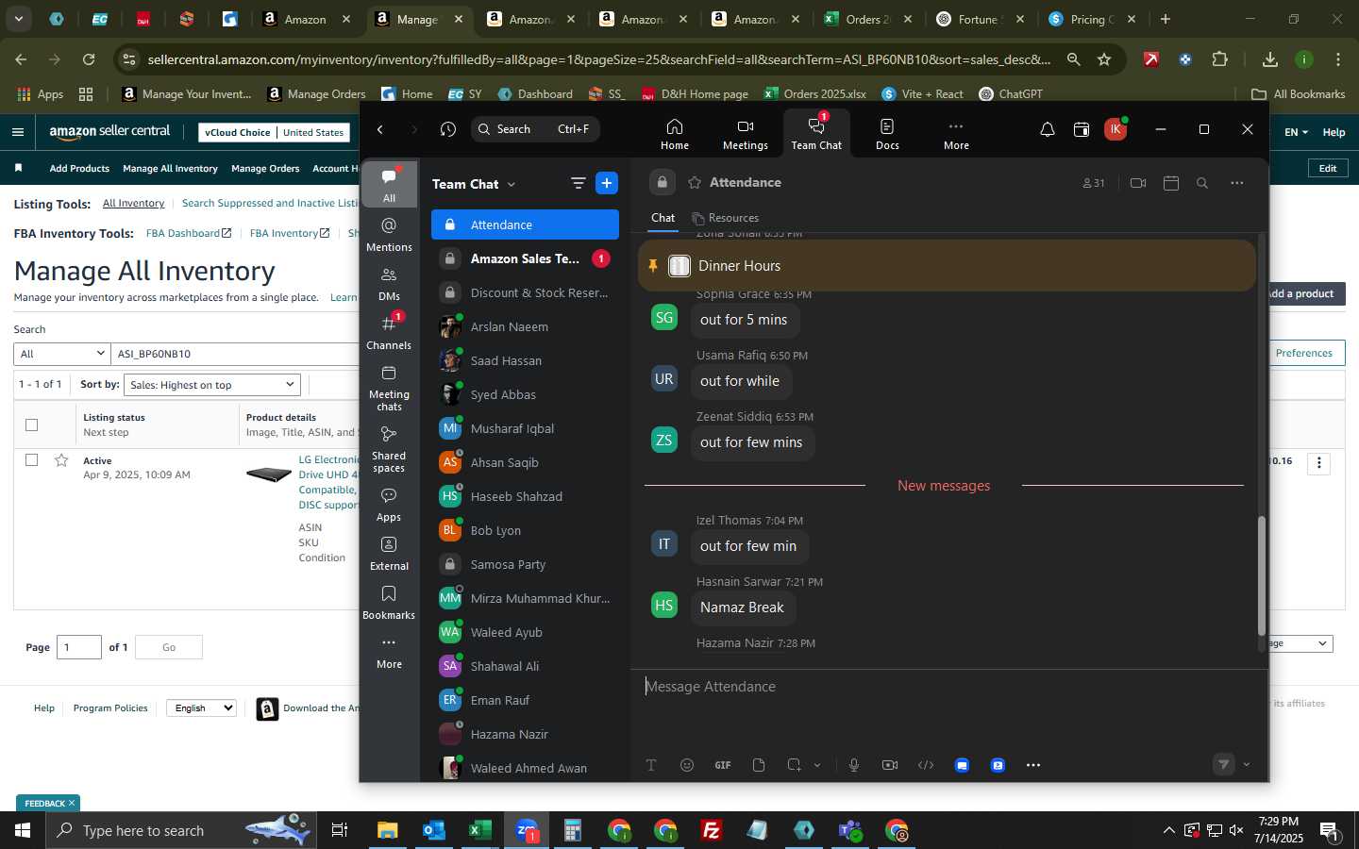Record audio message microphone
Image resolution: width=1359 pixels, height=849 pixels.
tap(854, 765)
